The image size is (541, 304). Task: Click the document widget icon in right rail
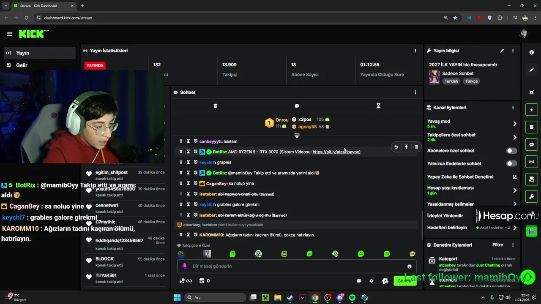click(532, 127)
